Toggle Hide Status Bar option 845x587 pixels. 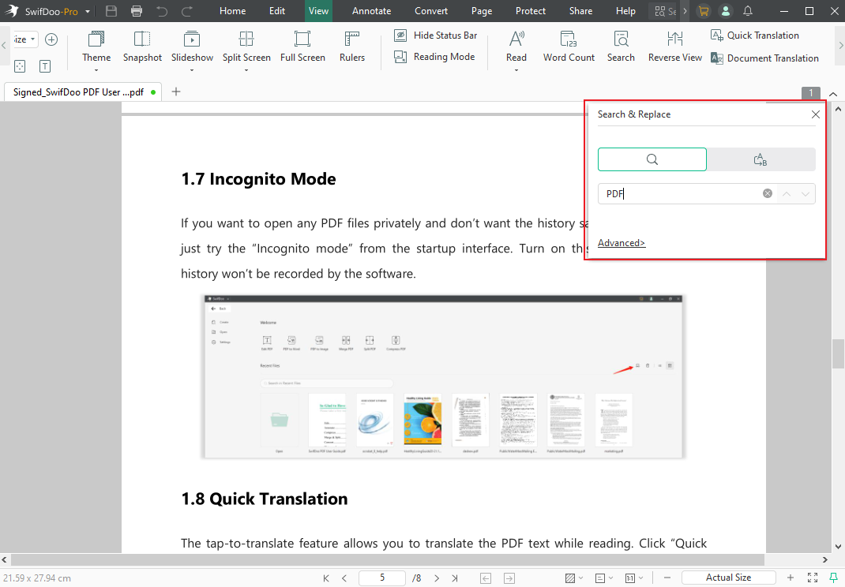(x=438, y=36)
